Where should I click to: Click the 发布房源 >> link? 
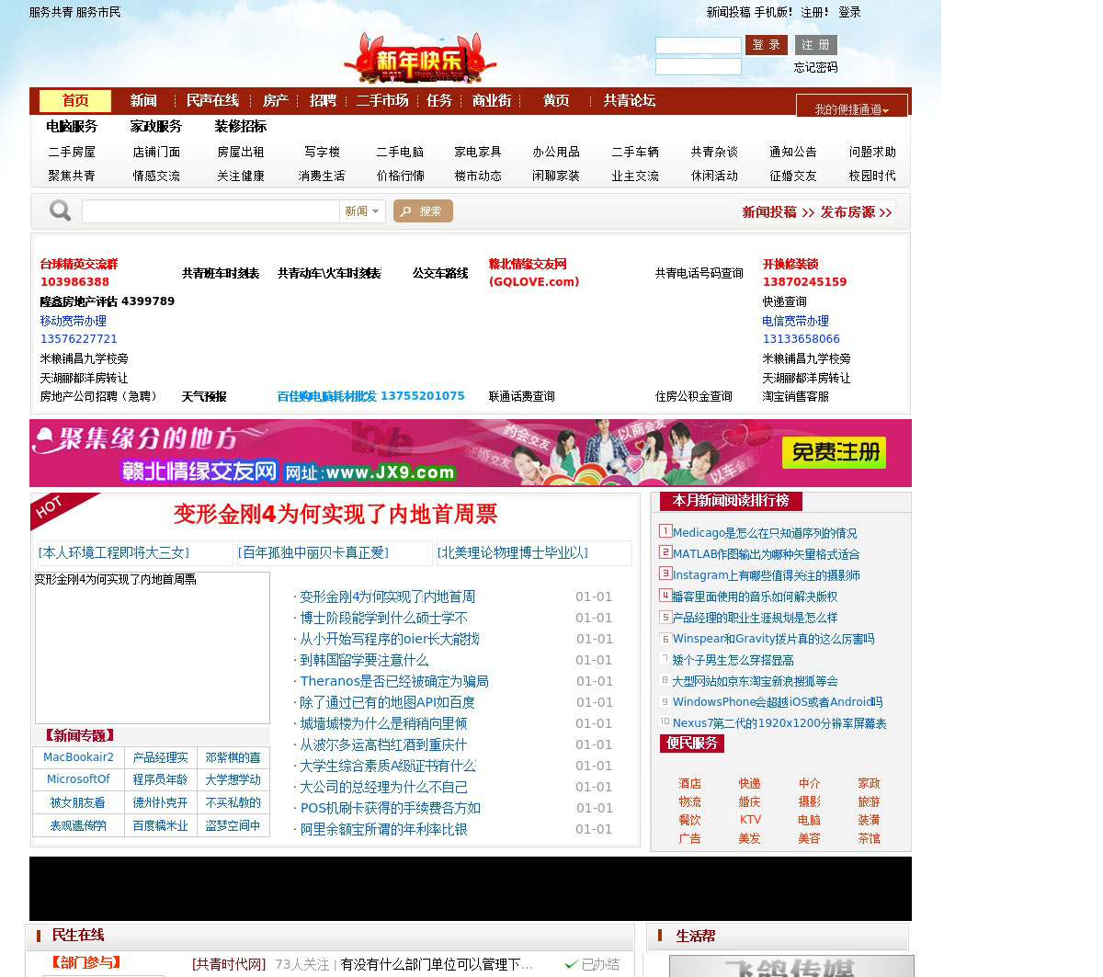[x=857, y=212]
